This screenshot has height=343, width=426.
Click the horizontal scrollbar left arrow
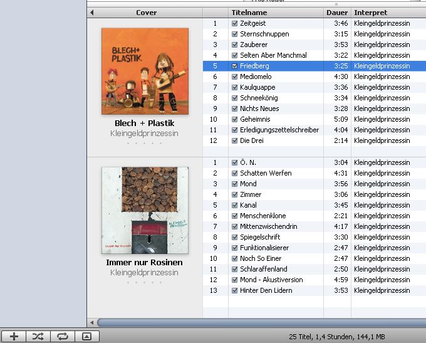pos(92,322)
